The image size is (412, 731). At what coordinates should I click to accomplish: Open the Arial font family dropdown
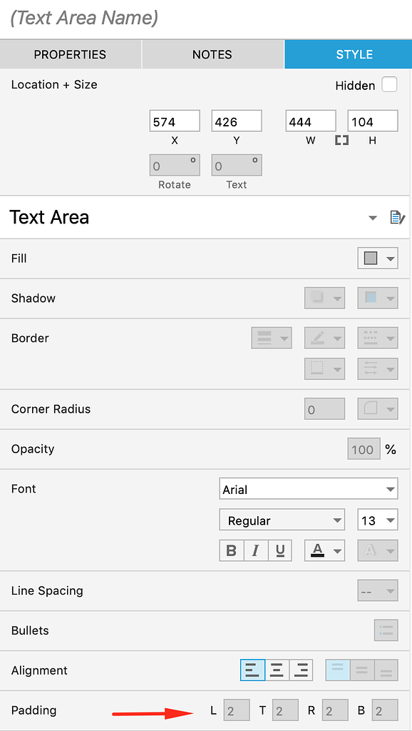pyautogui.click(x=308, y=488)
